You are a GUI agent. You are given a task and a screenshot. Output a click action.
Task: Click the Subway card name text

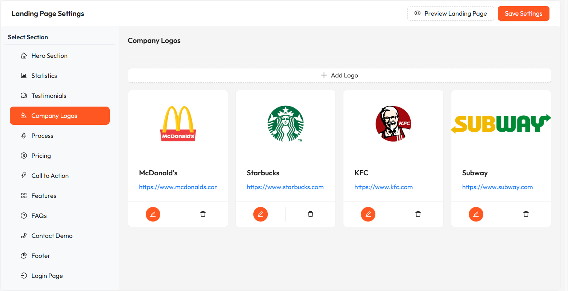click(x=475, y=173)
